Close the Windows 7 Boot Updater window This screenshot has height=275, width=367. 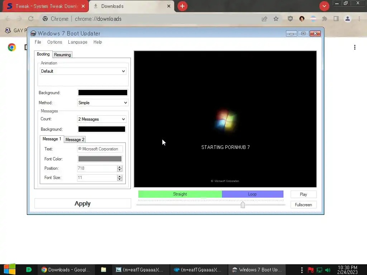(315, 34)
